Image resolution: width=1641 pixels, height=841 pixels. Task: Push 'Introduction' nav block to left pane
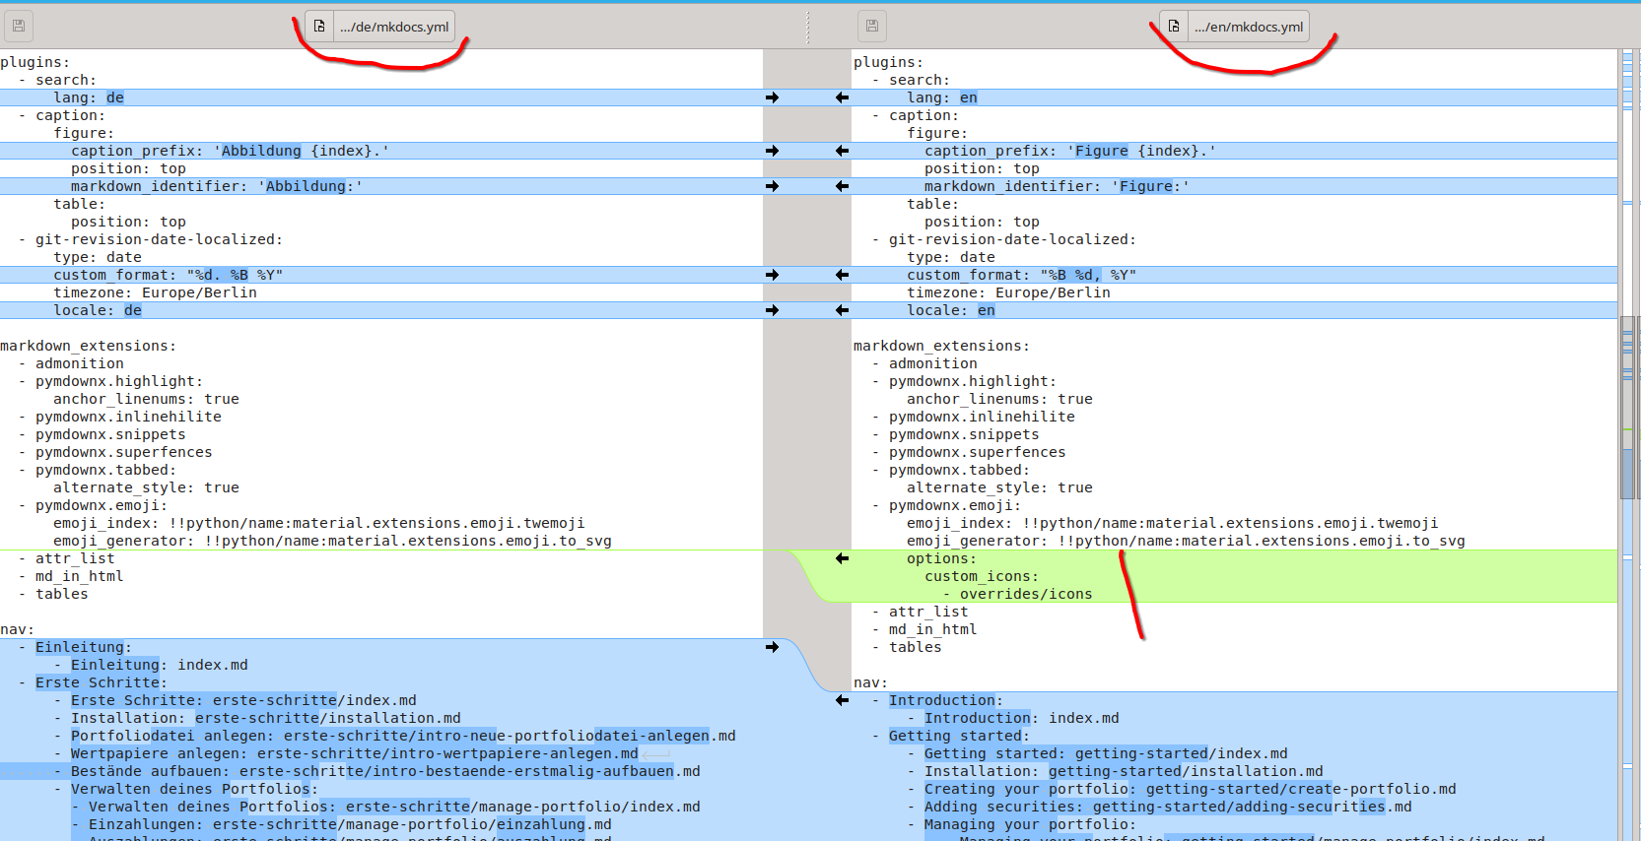842,700
